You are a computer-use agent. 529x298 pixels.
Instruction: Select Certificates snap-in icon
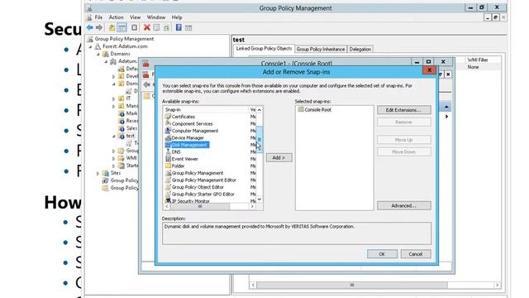168,117
